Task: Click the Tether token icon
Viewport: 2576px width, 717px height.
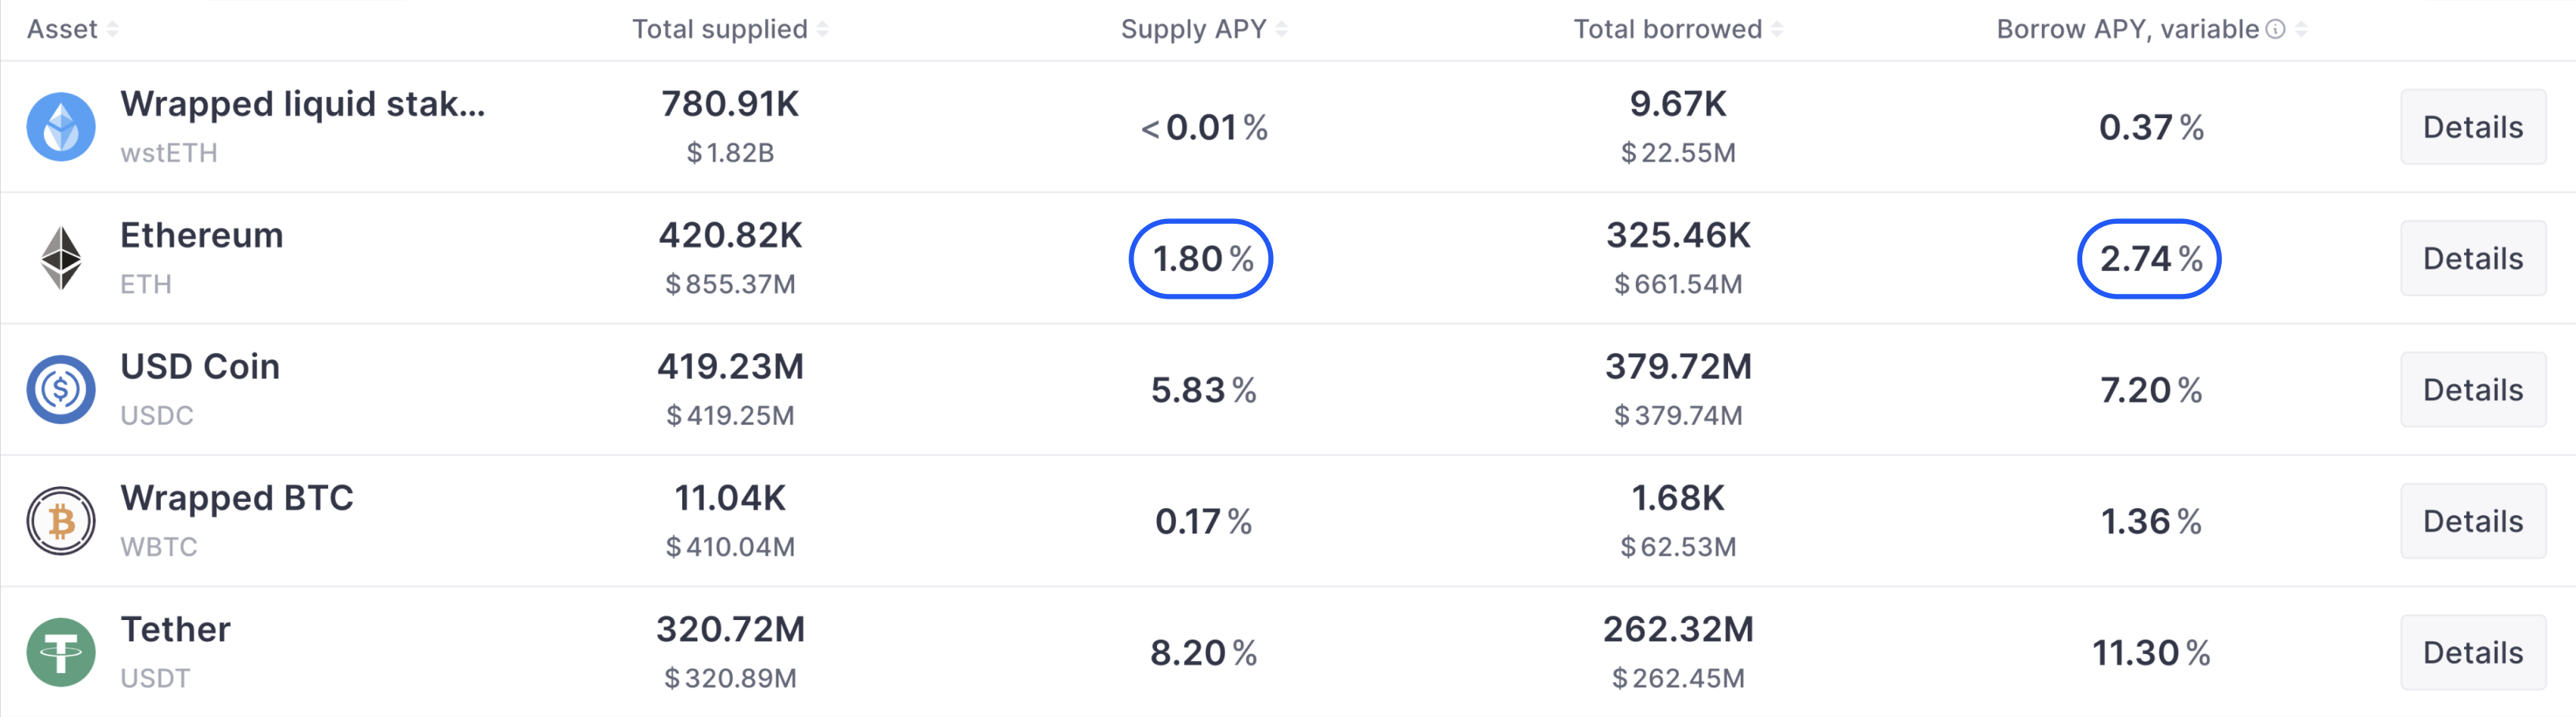Action: pos(62,651)
